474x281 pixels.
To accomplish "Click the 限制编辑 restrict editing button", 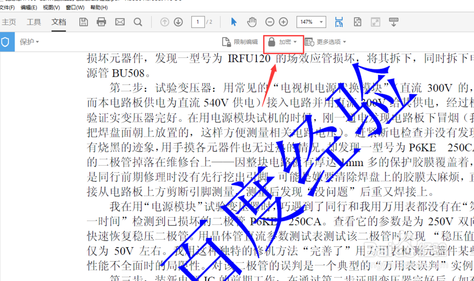I will pos(240,42).
